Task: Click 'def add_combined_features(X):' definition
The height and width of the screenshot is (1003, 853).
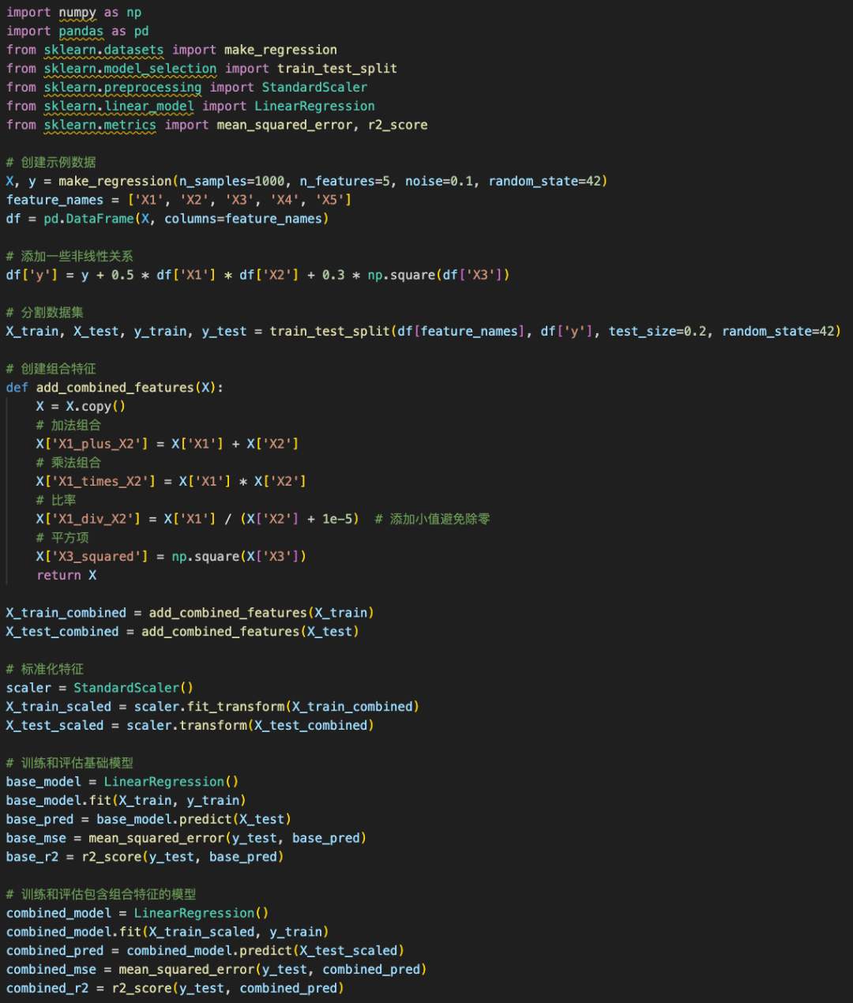Action: coord(115,388)
